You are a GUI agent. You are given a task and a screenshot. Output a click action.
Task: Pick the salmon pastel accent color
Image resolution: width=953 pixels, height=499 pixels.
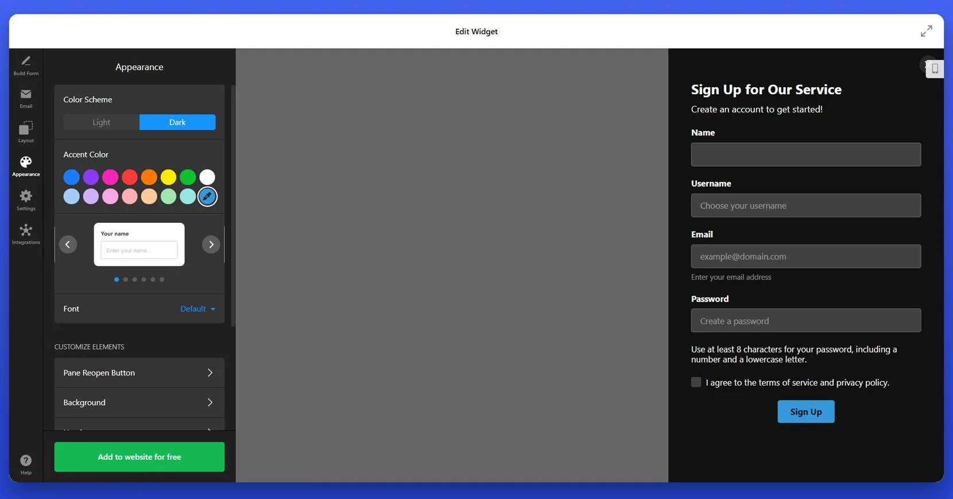(130, 196)
